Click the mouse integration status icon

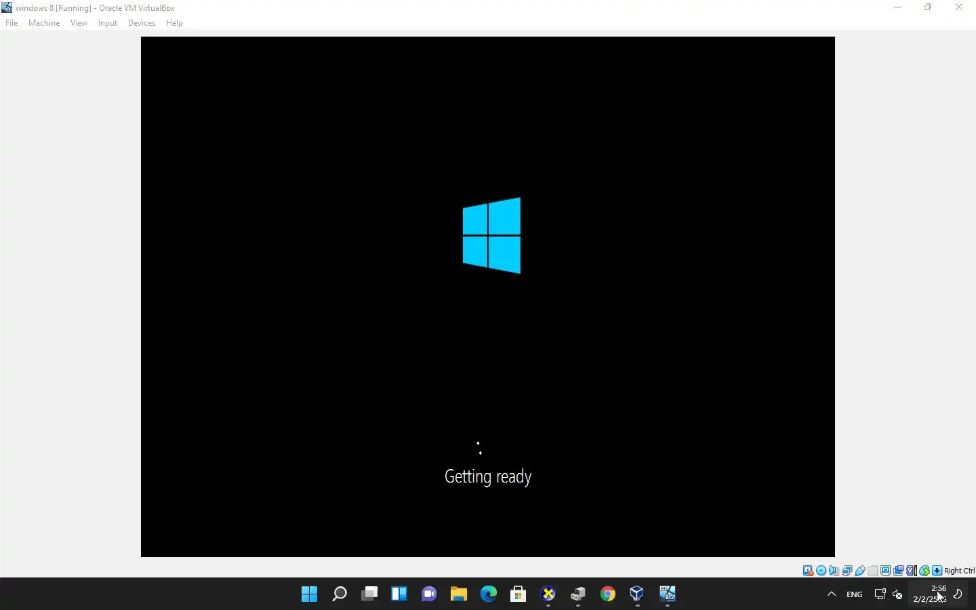924,571
